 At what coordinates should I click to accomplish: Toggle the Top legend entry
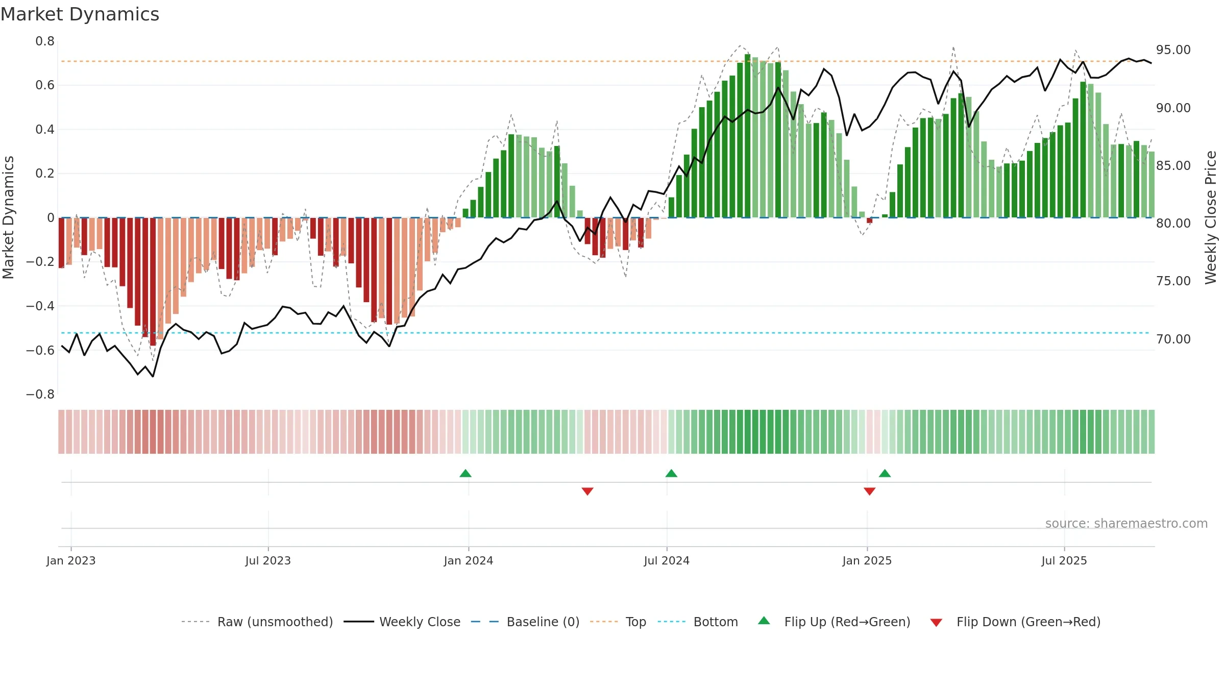tap(618, 622)
